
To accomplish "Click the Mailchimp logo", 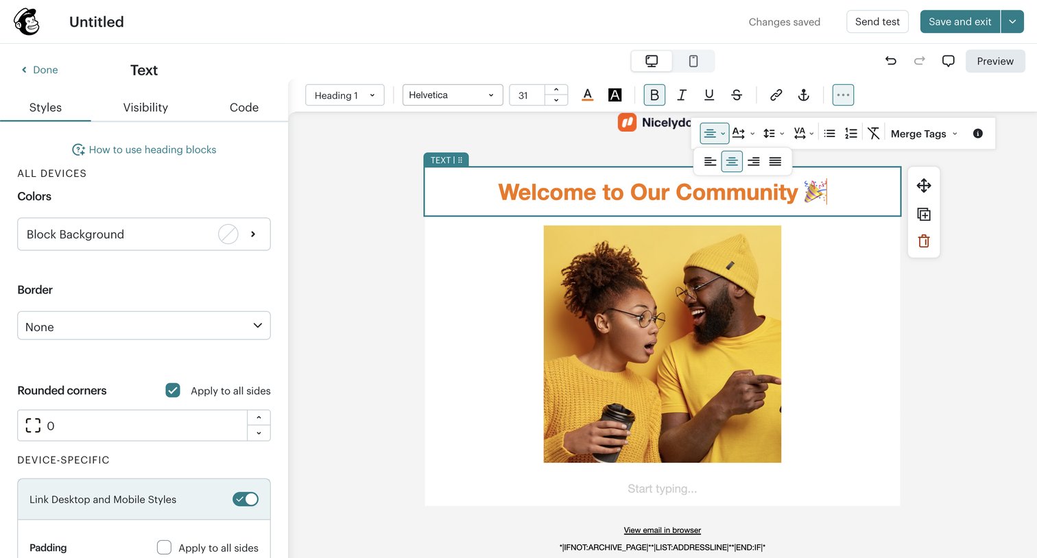I will [x=27, y=22].
